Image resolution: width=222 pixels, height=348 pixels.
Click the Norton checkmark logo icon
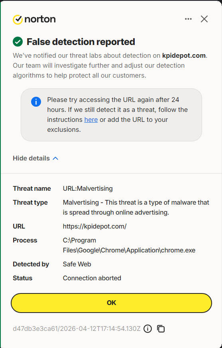[18, 20]
